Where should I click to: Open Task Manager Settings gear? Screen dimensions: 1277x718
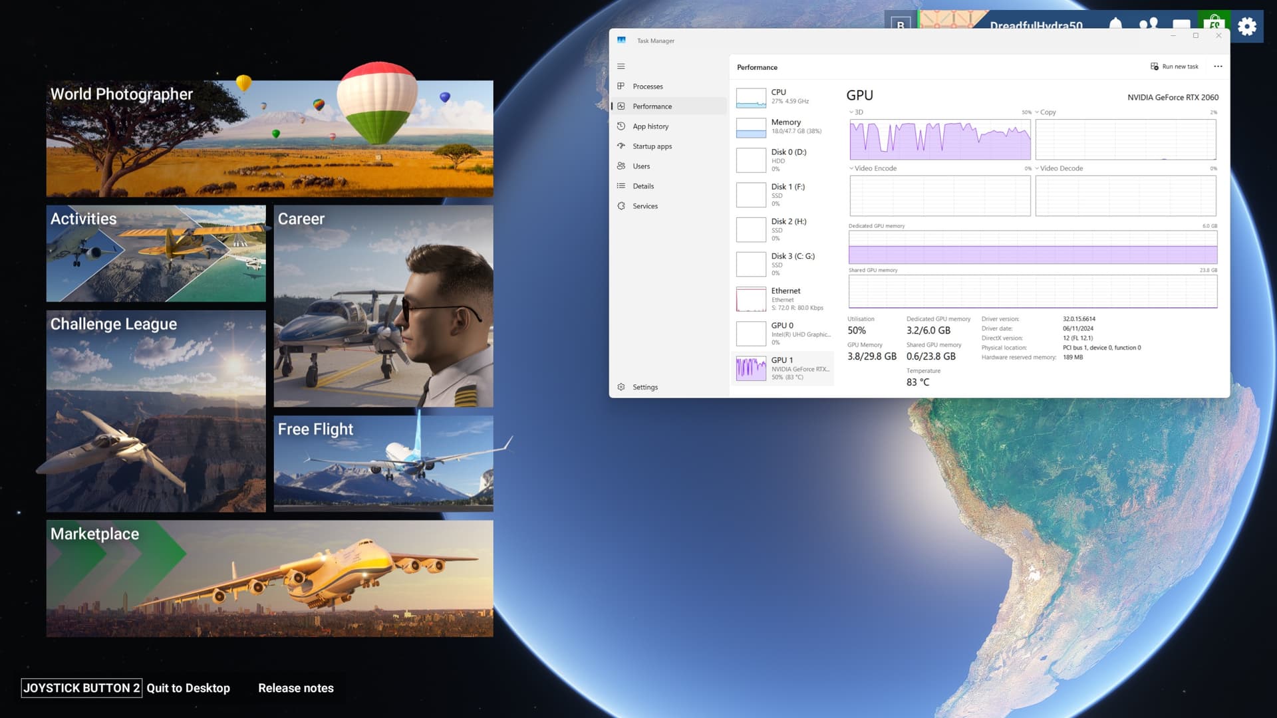click(621, 387)
